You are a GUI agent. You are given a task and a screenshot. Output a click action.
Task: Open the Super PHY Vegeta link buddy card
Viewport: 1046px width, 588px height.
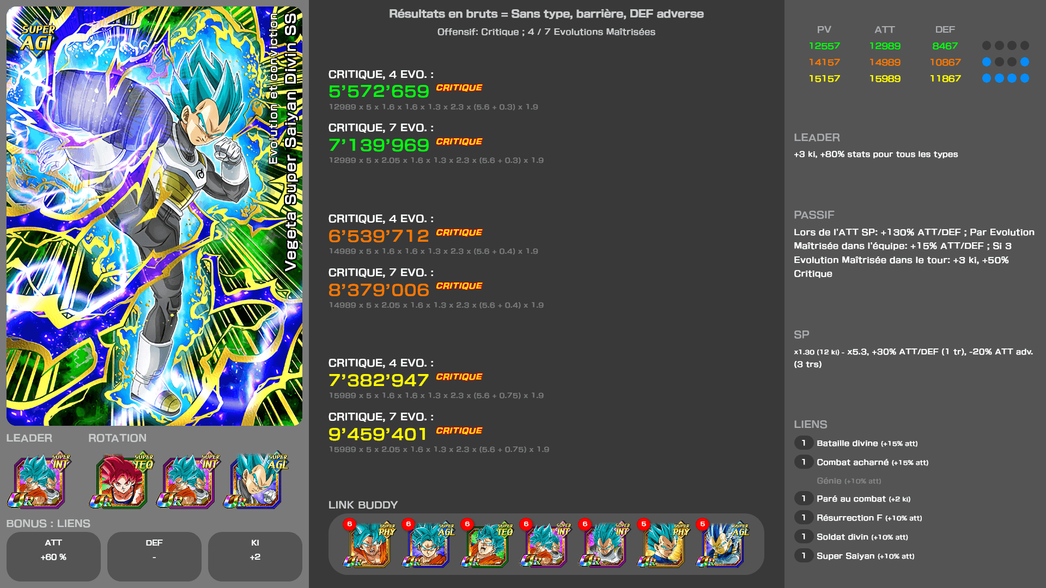pos(663,544)
